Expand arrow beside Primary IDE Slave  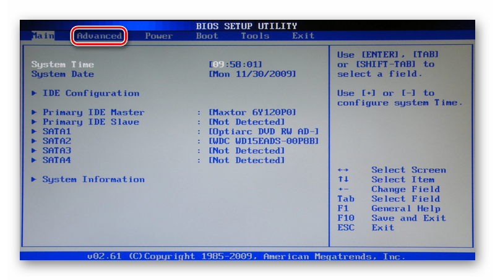click(x=34, y=122)
